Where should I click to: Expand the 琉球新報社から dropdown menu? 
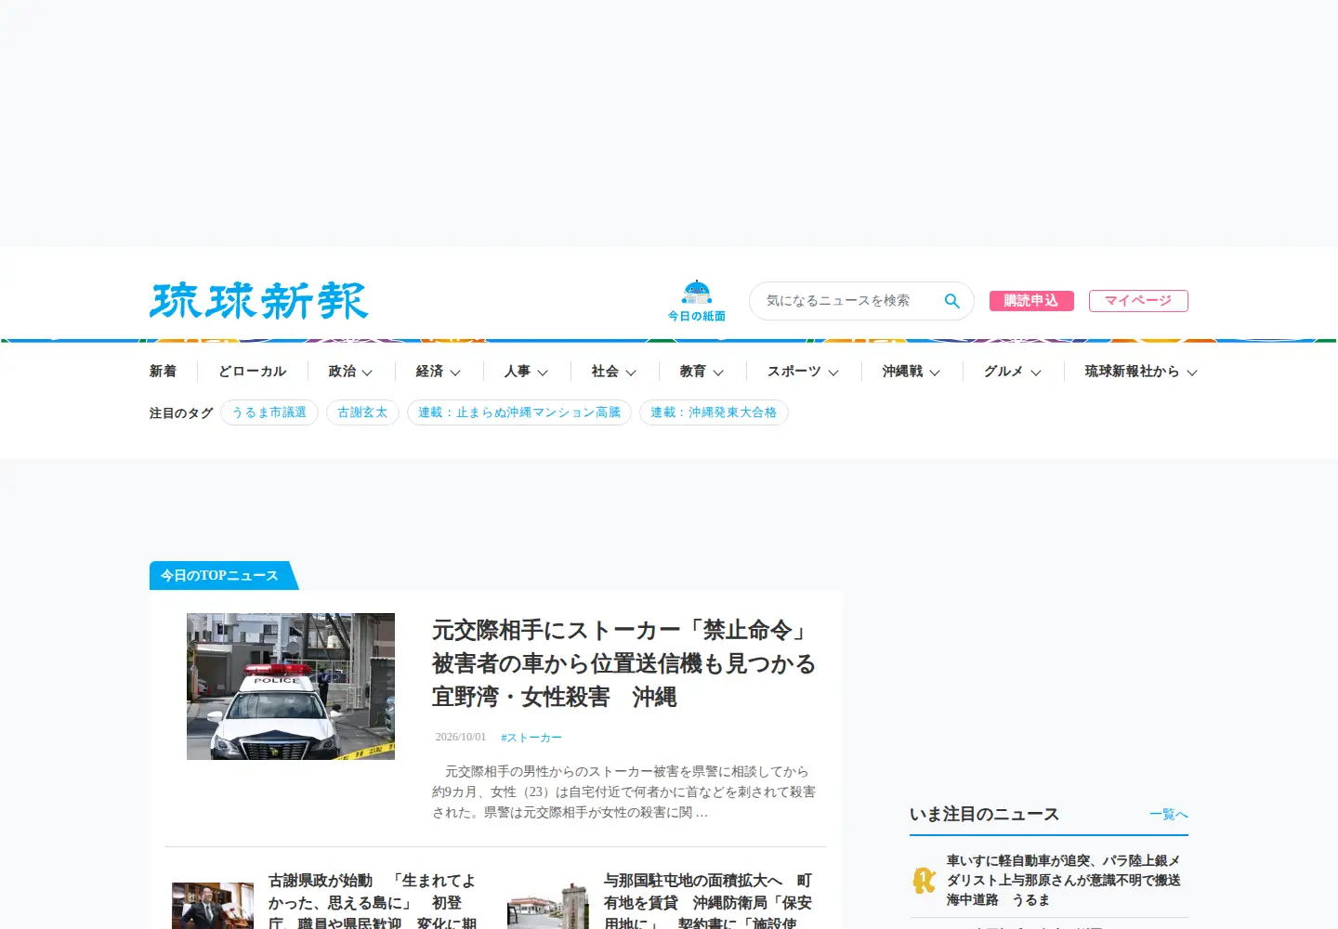1141,372
